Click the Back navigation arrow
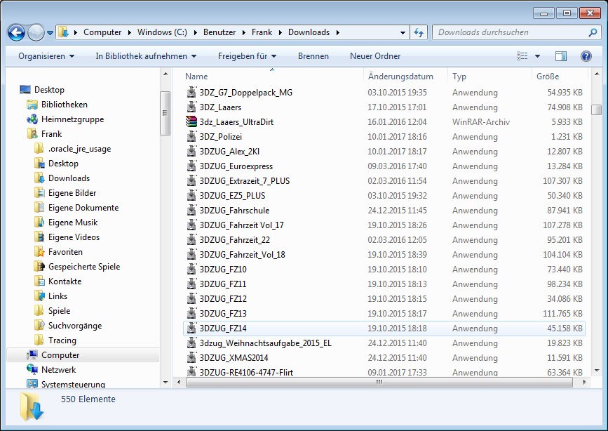608x431 pixels. point(16,32)
